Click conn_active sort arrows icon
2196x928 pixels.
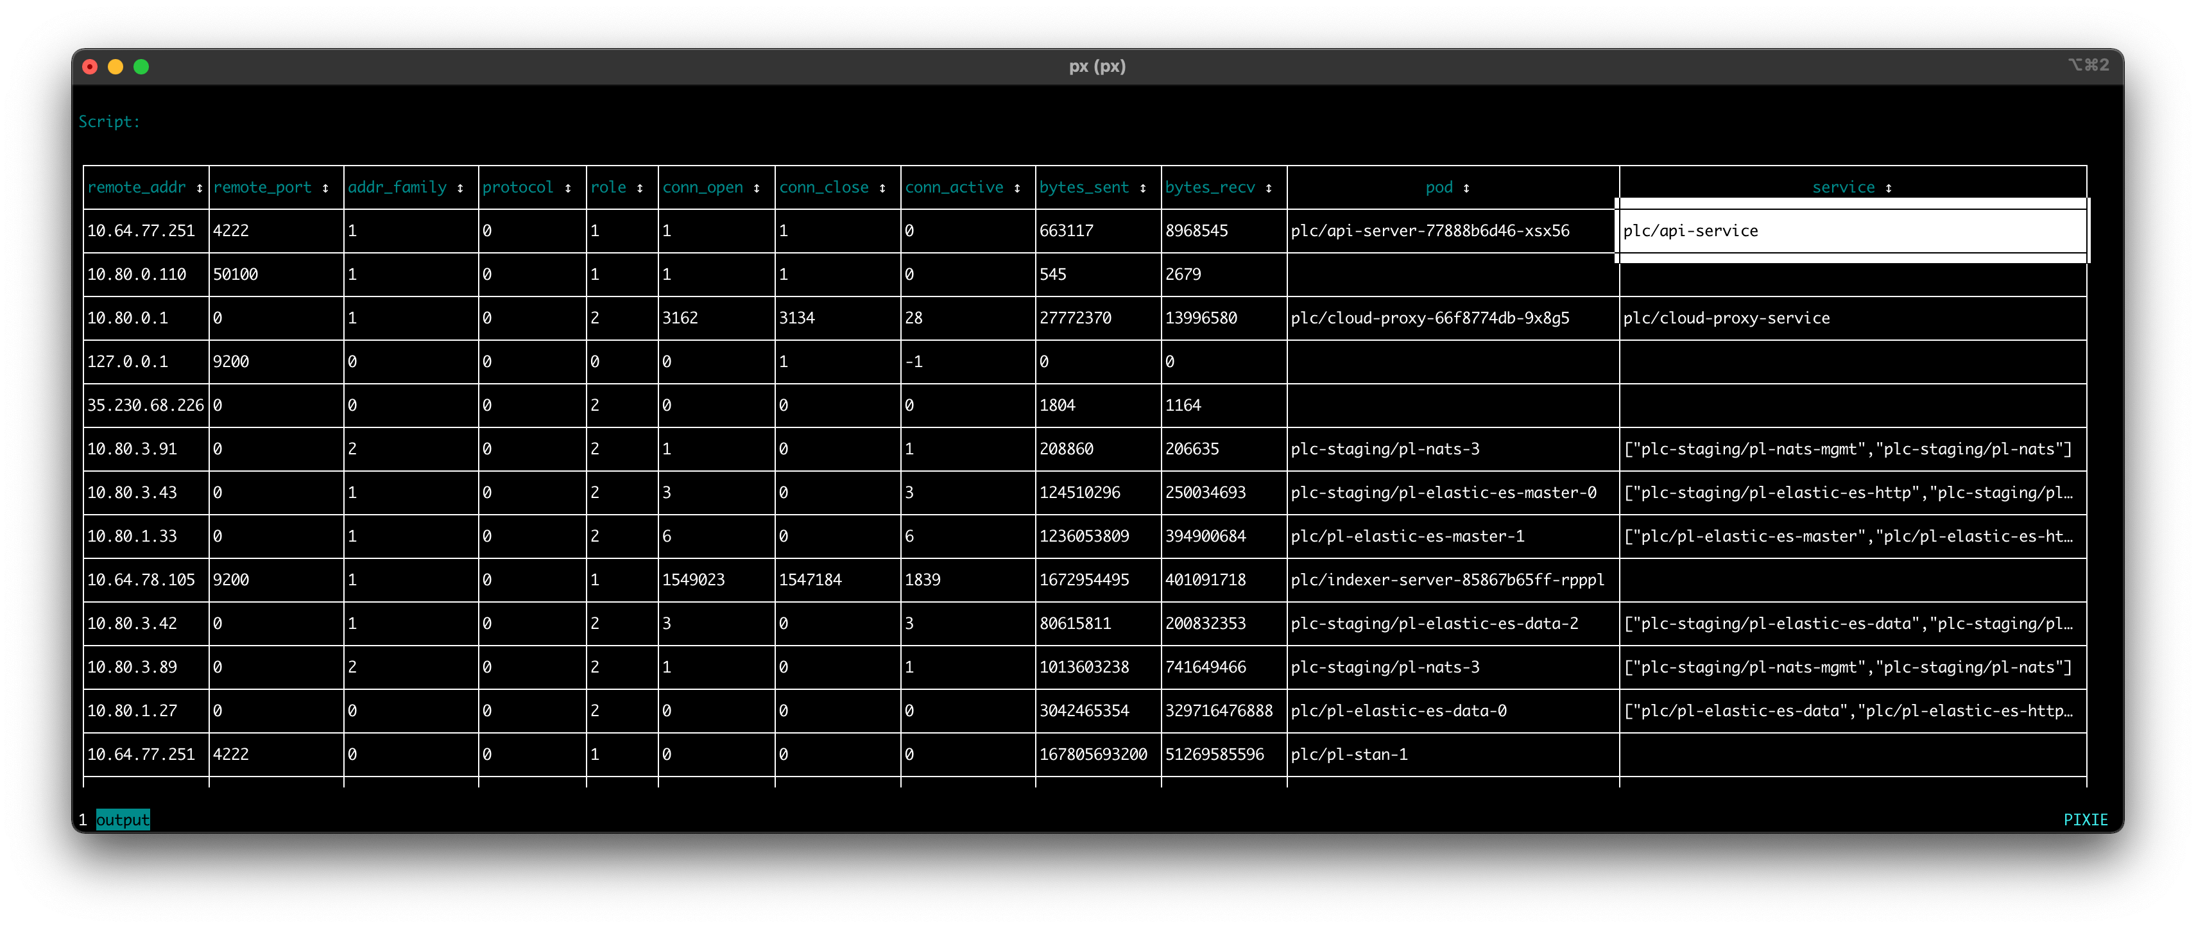(1017, 188)
